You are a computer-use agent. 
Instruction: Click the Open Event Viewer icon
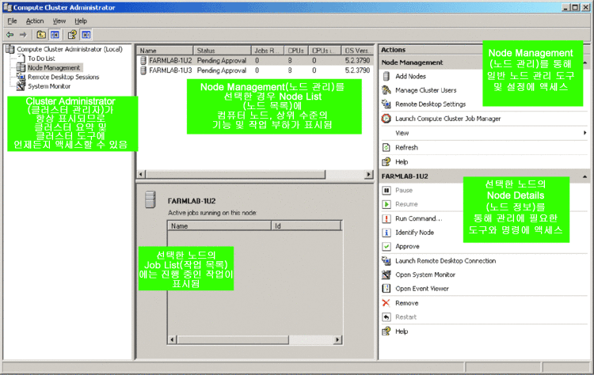tap(386, 289)
